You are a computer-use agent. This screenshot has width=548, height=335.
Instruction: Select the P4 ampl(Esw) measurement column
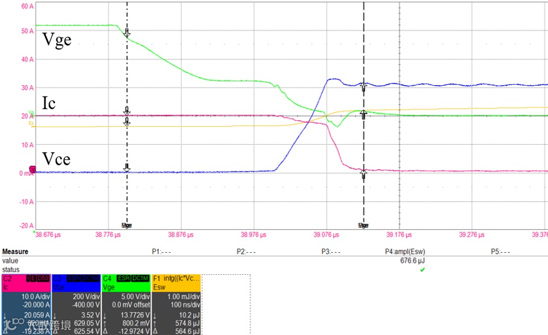point(405,251)
